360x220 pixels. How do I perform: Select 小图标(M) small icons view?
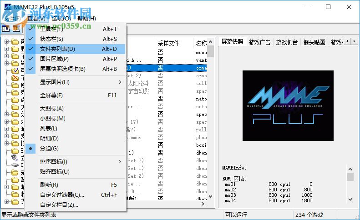coord(75,119)
